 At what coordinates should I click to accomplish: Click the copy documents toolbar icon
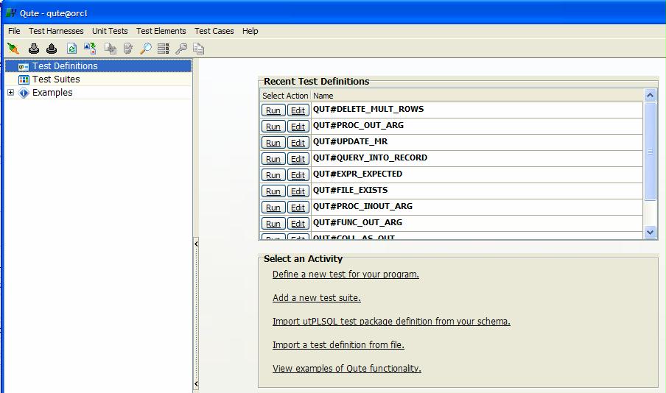pos(199,49)
